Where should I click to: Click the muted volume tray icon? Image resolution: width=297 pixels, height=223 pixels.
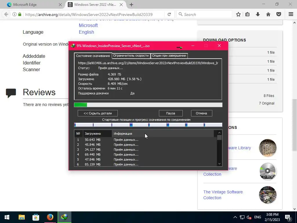(x=249, y=217)
